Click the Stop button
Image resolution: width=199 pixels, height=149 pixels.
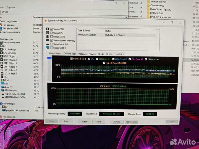[66, 121]
